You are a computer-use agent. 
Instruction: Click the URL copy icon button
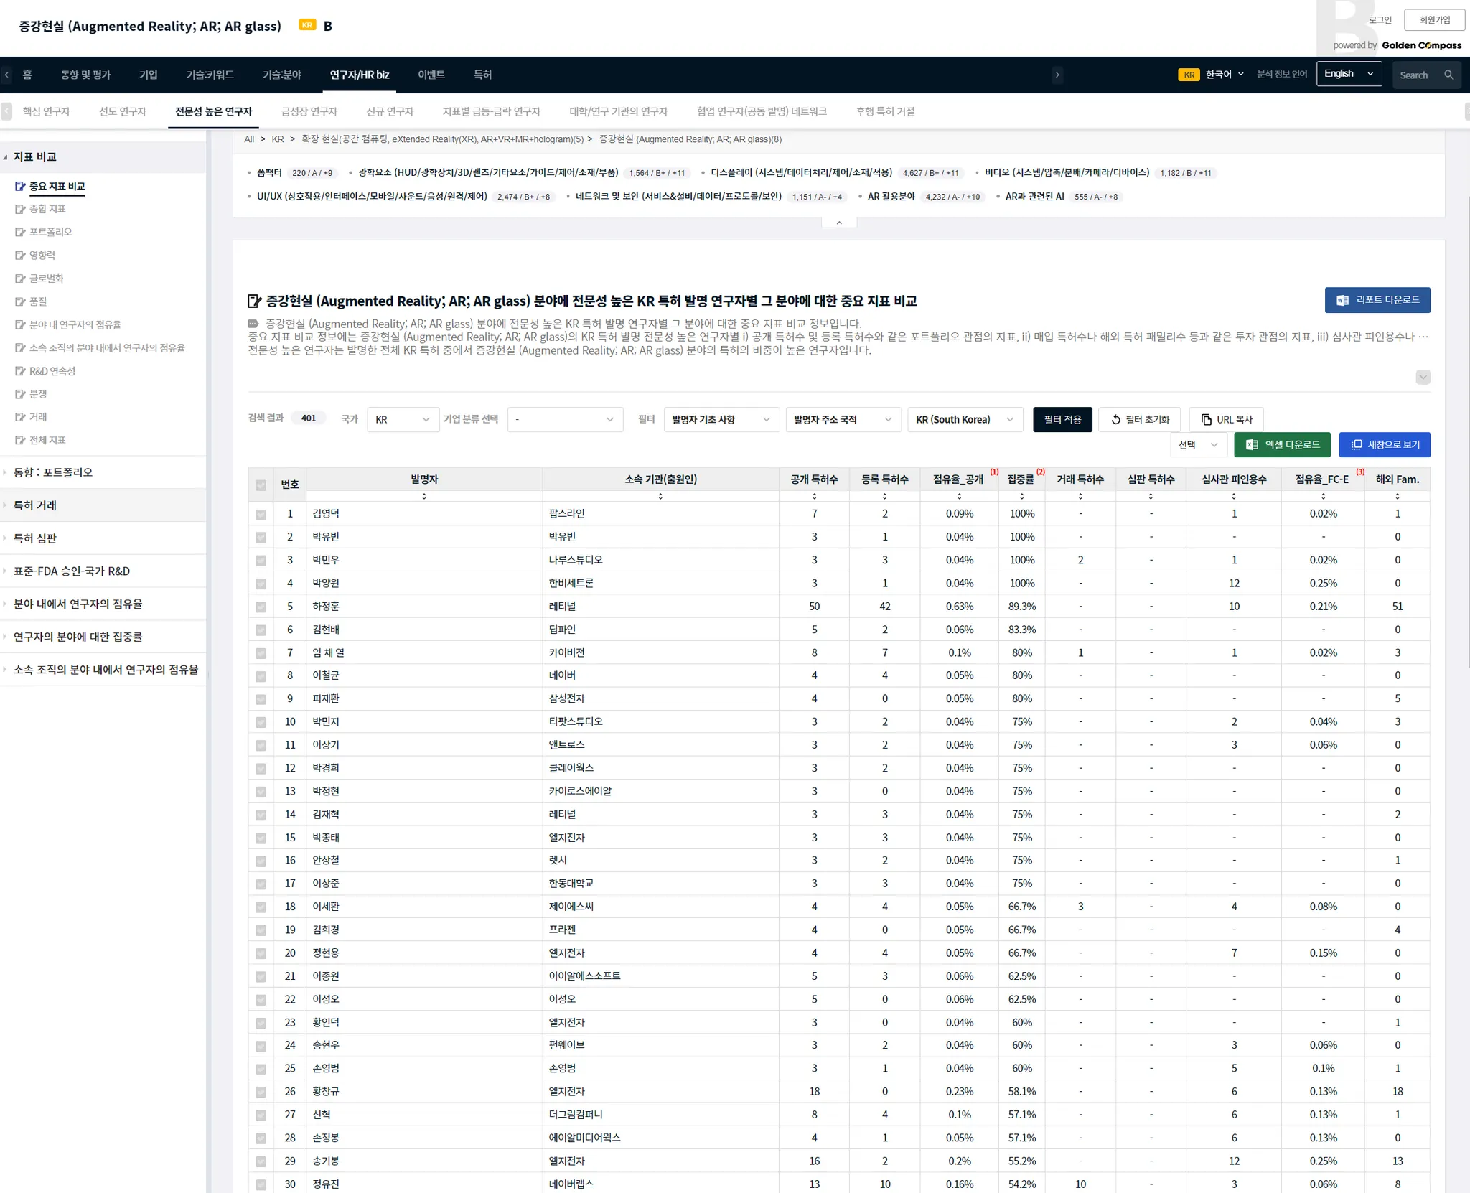1207,420
